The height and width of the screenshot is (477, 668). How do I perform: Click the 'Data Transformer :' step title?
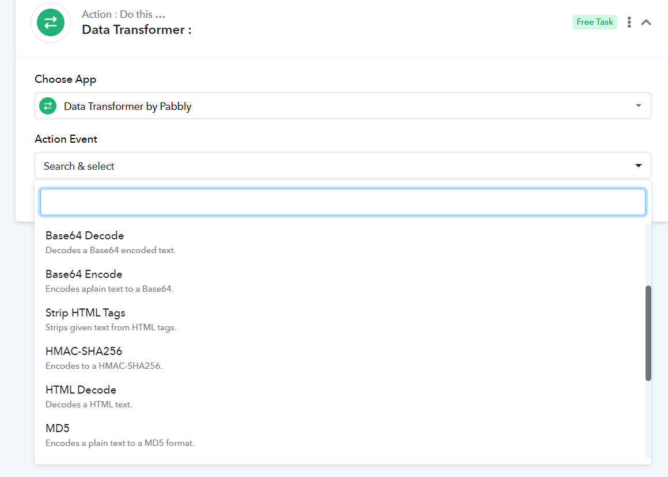136,30
